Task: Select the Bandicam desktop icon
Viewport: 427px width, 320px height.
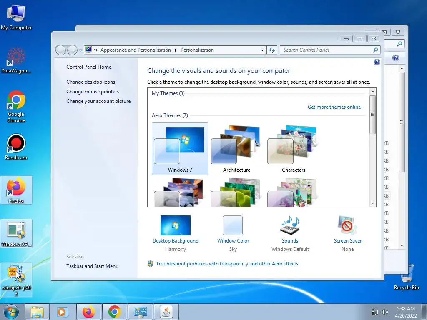Action: point(16,147)
